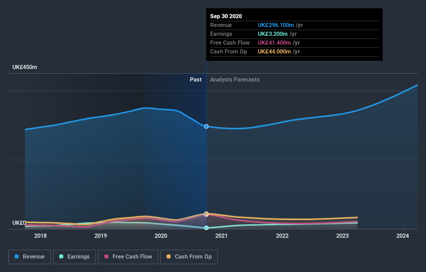The image size is (426, 272).
Task: Click the UK£450m axis label
Action: pos(25,67)
